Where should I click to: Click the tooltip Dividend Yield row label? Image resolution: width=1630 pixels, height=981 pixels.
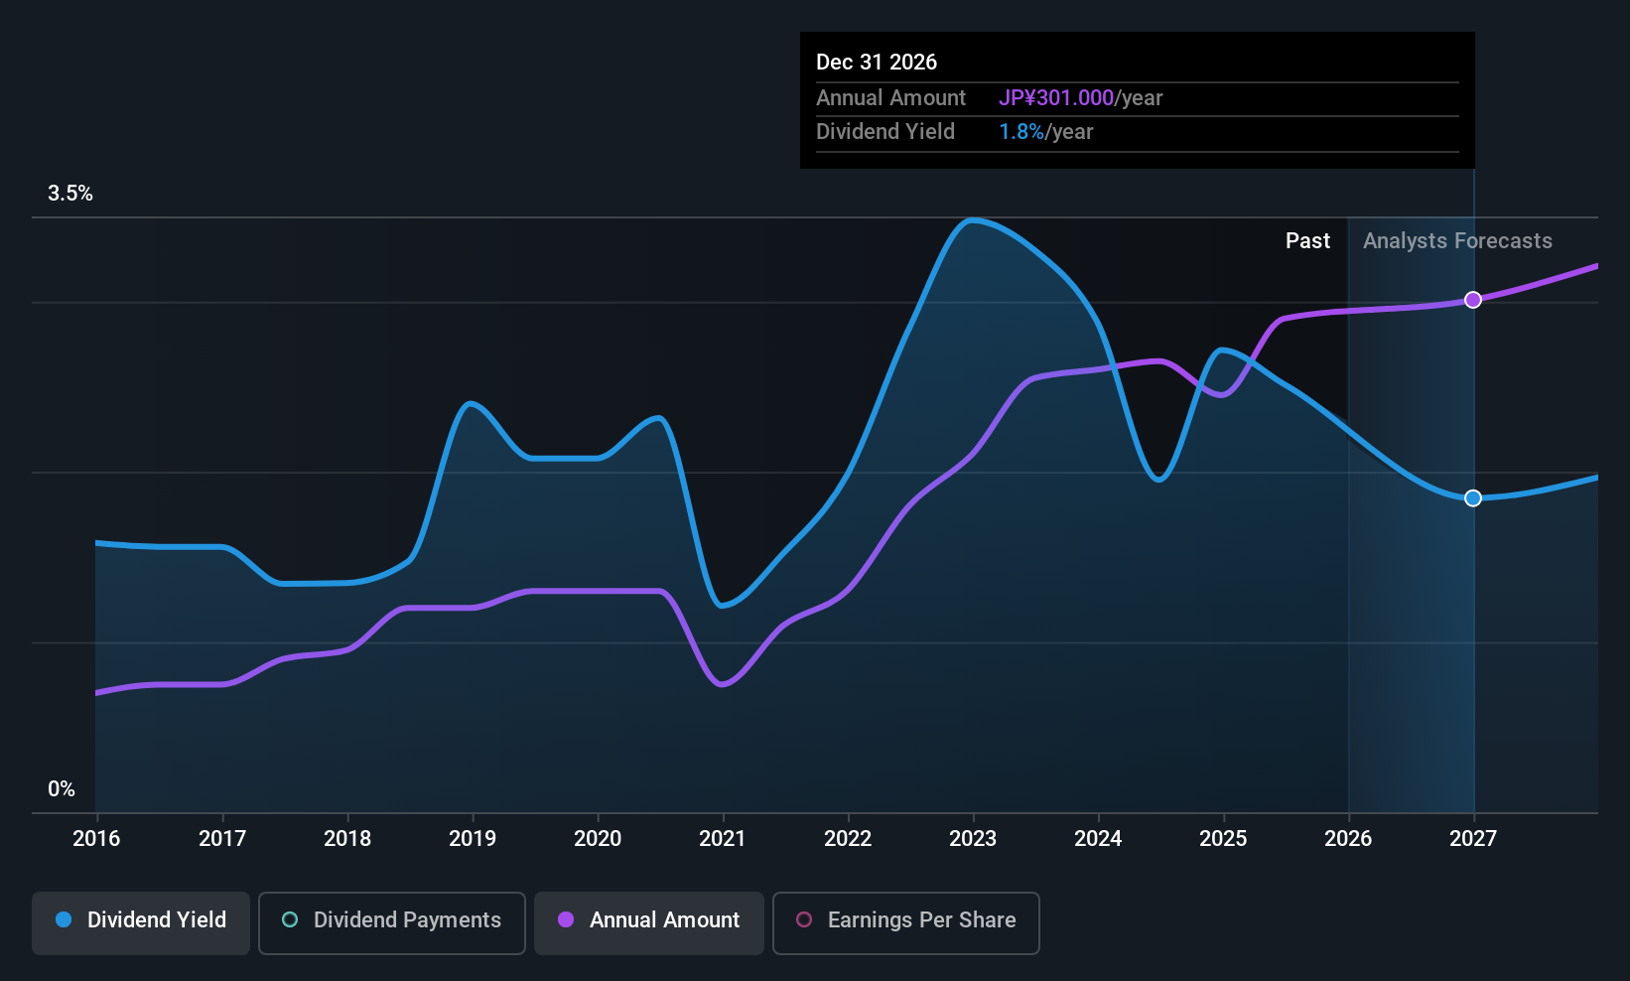pos(885,132)
